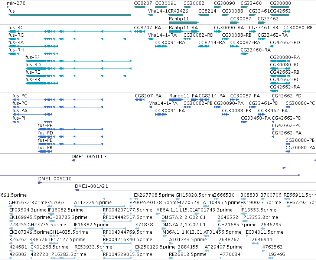Click the fus-RG transcript label
This screenshot has height=260, width=316.
click(x=16, y=35)
